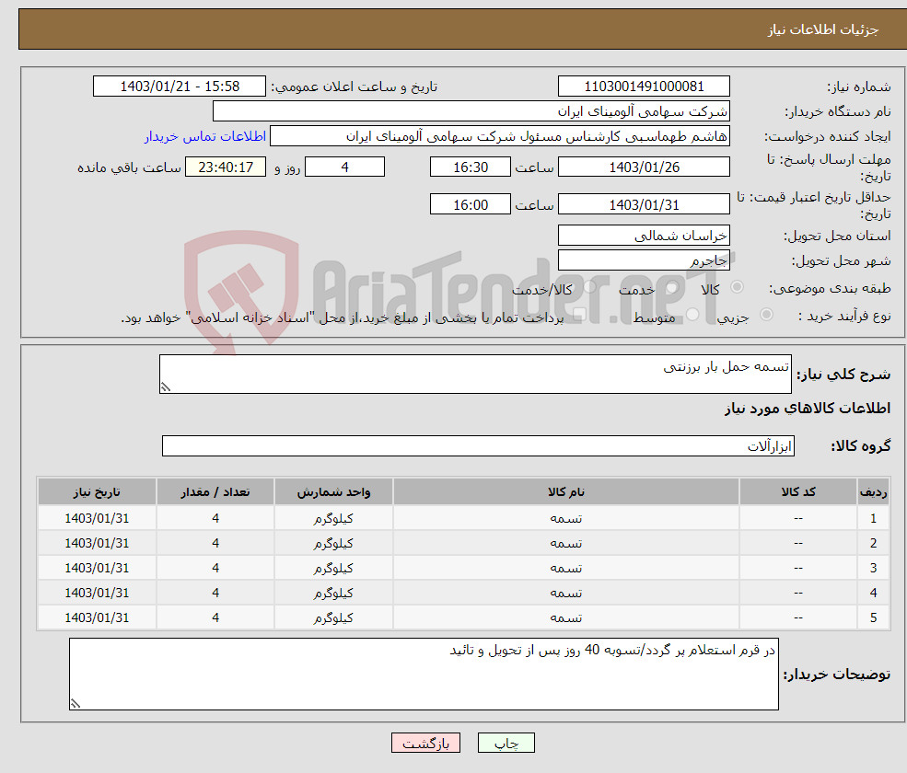Select the متوسط purchase type radio

coord(692,315)
